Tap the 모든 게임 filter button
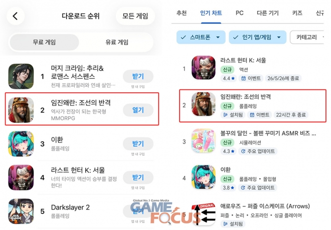Image resolution: width=331 pixels, height=230 pixels. click(135, 16)
